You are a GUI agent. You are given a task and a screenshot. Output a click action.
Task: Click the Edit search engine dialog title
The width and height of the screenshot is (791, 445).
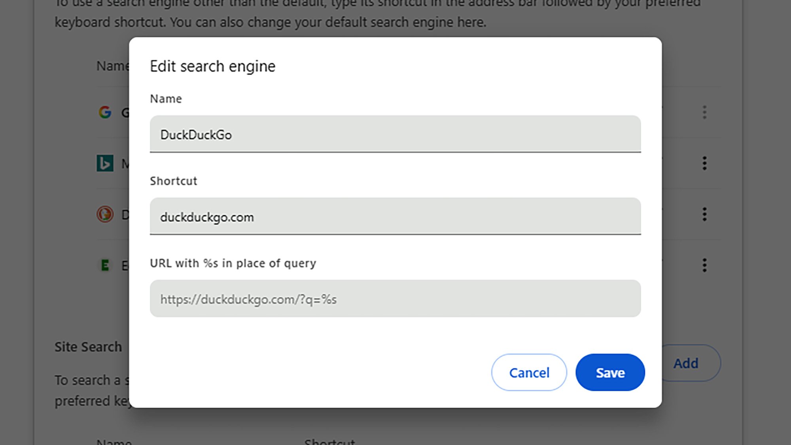[212, 66]
